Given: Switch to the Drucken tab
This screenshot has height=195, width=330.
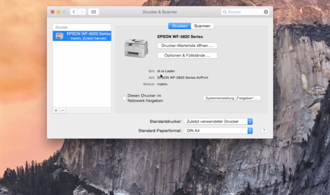Looking at the screenshot, I should tap(179, 26).
